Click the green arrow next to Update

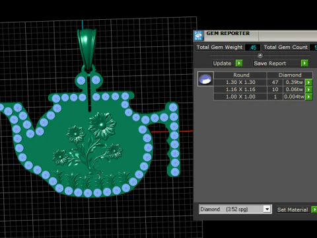pos(239,63)
